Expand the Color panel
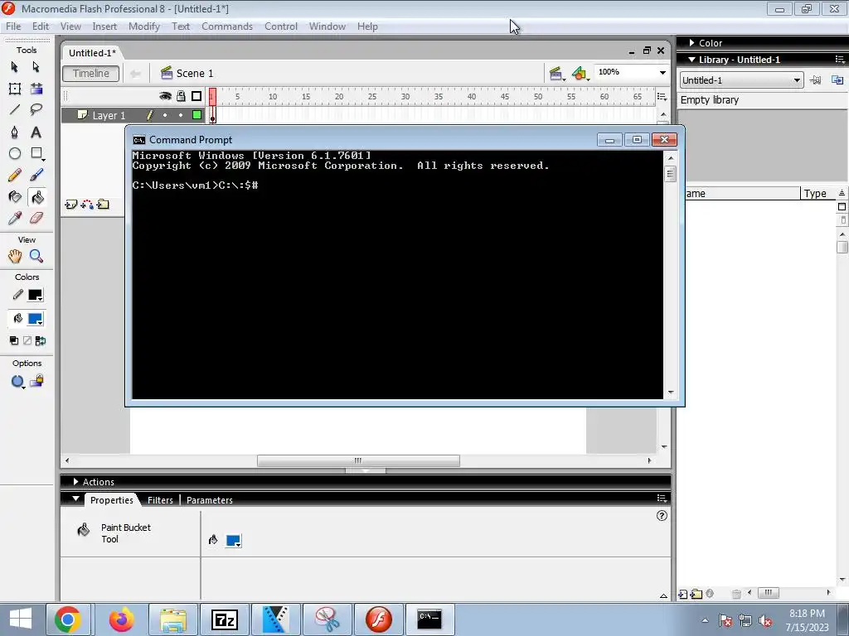Image resolution: width=849 pixels, height=636 pixels. (691, 43)
